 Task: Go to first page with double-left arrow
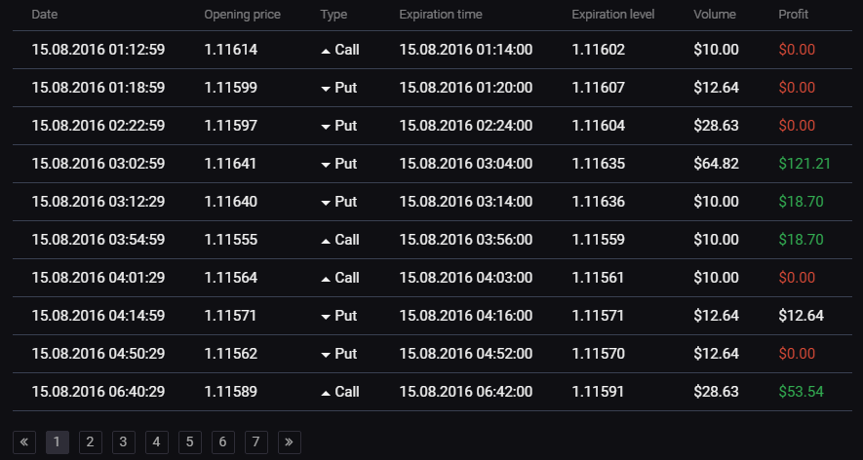pos(24,441)
